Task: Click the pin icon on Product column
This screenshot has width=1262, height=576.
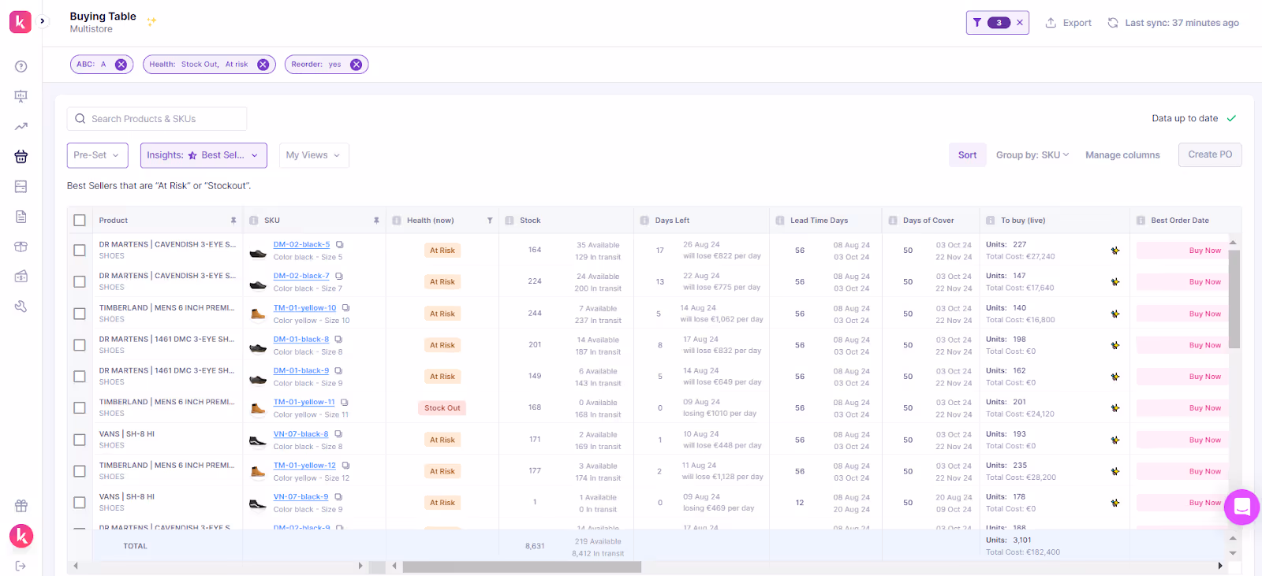Action: pos(233,221)
